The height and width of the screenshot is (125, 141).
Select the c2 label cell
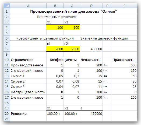point(72,44)
